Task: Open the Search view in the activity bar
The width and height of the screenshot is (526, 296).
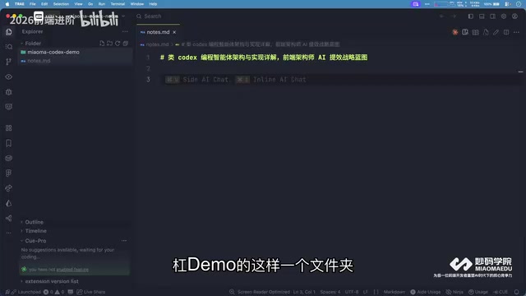Action: [9, 47]
